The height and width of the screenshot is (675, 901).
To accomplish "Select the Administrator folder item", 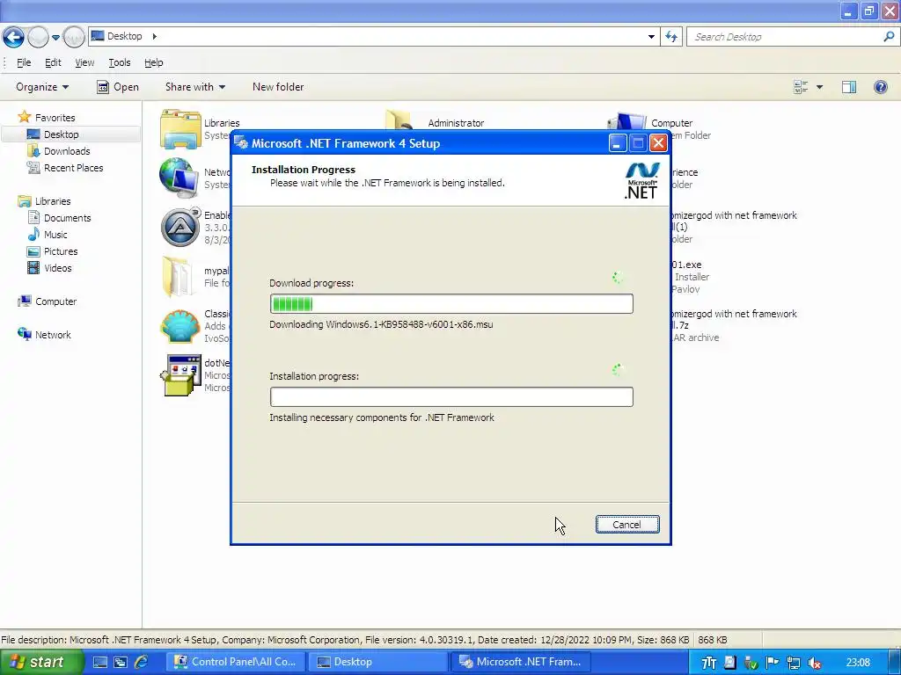I will pos(456,123).
